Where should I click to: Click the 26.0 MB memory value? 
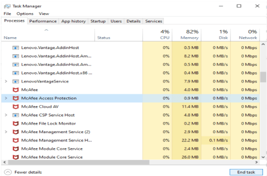coord(190,157)
